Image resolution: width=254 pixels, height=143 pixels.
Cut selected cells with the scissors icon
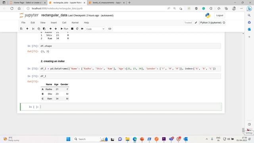click(x=33, y=29)
